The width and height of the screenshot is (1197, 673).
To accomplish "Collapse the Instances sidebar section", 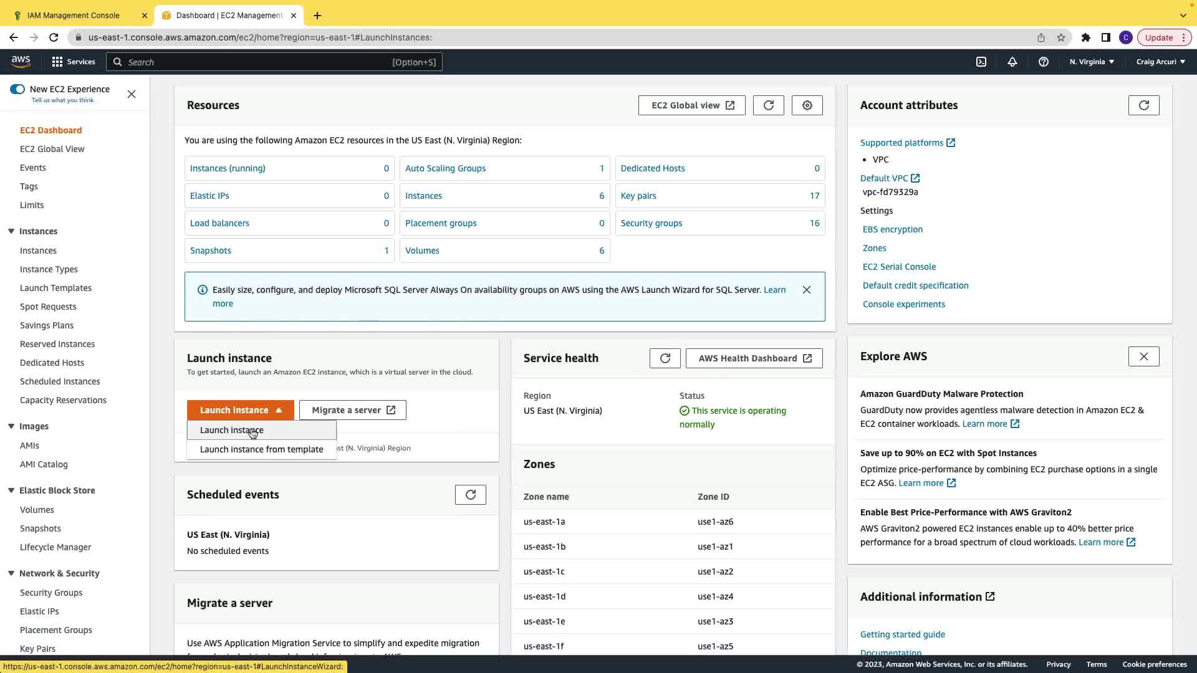I will coord(11,231).
